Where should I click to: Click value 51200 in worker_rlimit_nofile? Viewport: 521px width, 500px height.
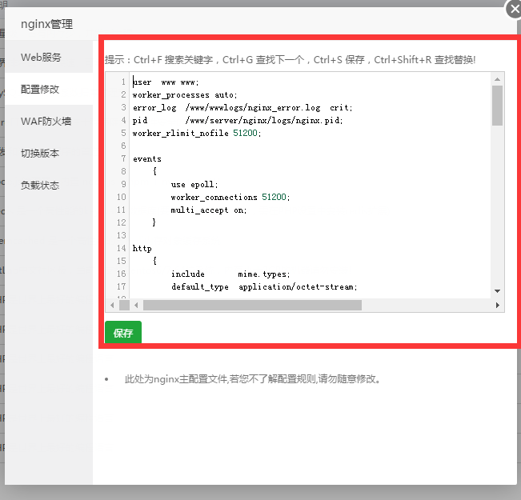pyautogui.click(x=245, y=133)
